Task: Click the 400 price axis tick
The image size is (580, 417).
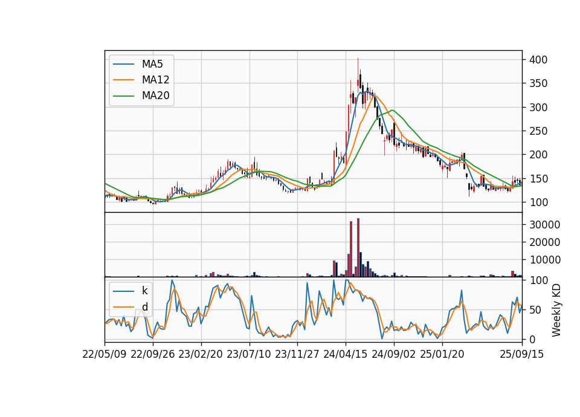Action: pos(538,60)
